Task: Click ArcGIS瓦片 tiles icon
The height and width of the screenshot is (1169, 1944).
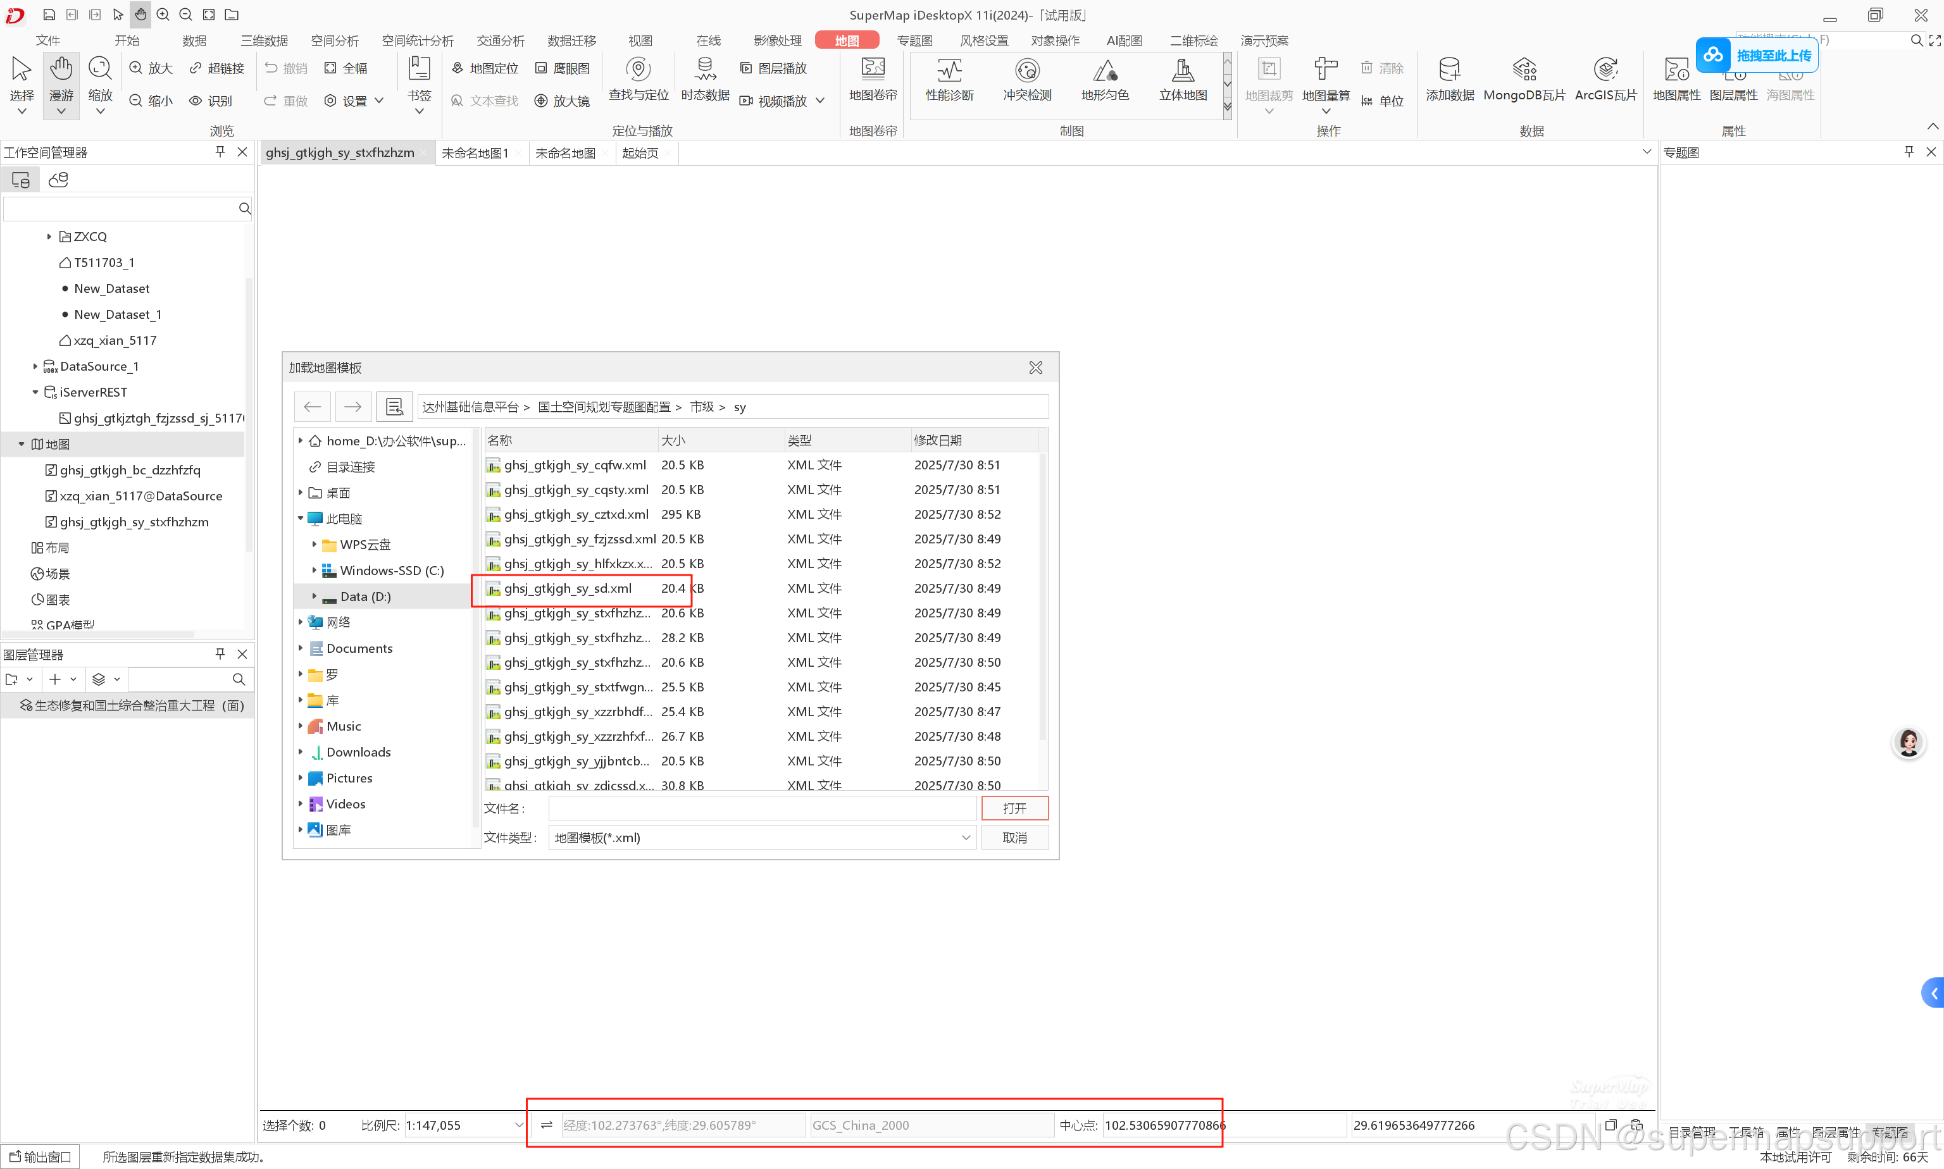Action: click(x=1605, y=79)
